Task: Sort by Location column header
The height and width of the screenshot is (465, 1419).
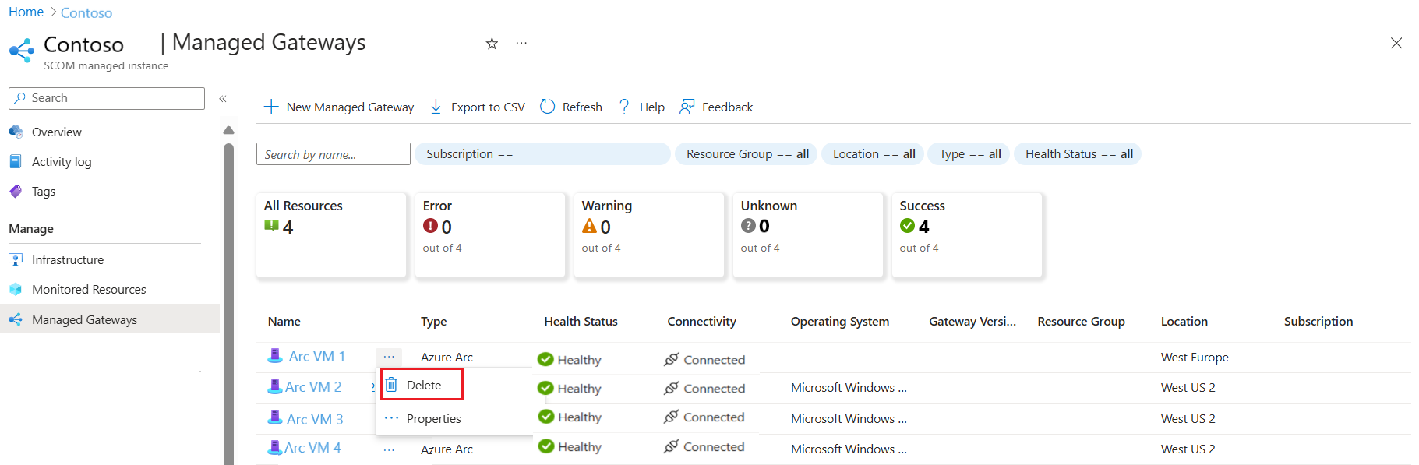Action: click(1184, 322)
